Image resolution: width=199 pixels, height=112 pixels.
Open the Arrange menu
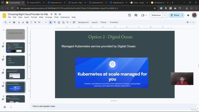pyautogui.click(x=49, y=17)
